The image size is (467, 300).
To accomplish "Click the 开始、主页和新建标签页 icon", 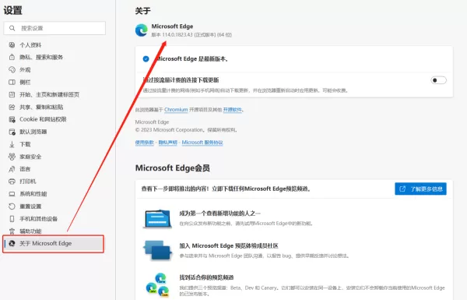I will tap(12, 94).
